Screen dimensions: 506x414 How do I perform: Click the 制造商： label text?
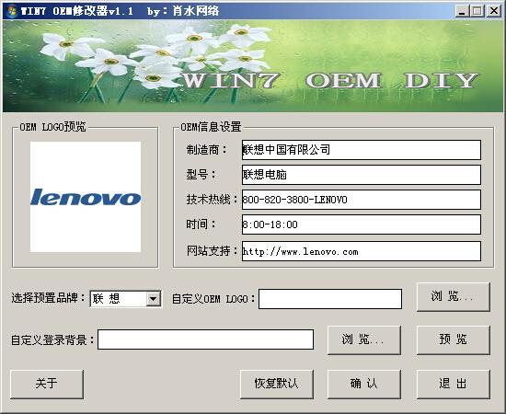(207, 150)
